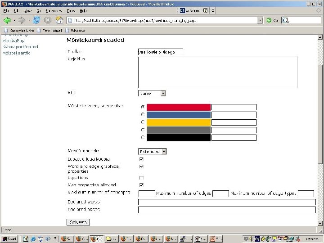
Task: Click the page scrollbar down arrow
Action: [x=320, y=223]
